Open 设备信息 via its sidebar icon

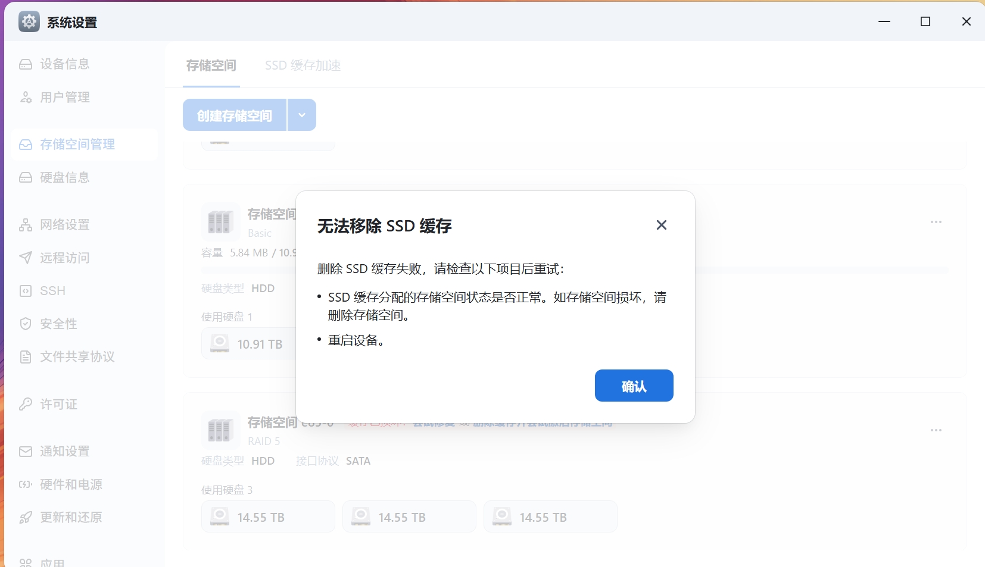(x=26, y=64)
